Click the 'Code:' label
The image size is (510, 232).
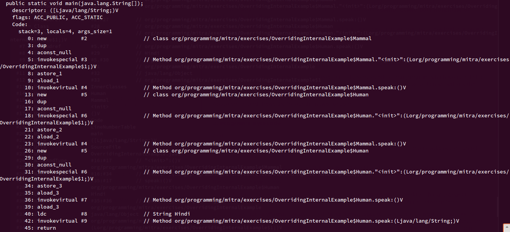click(20, 25)
